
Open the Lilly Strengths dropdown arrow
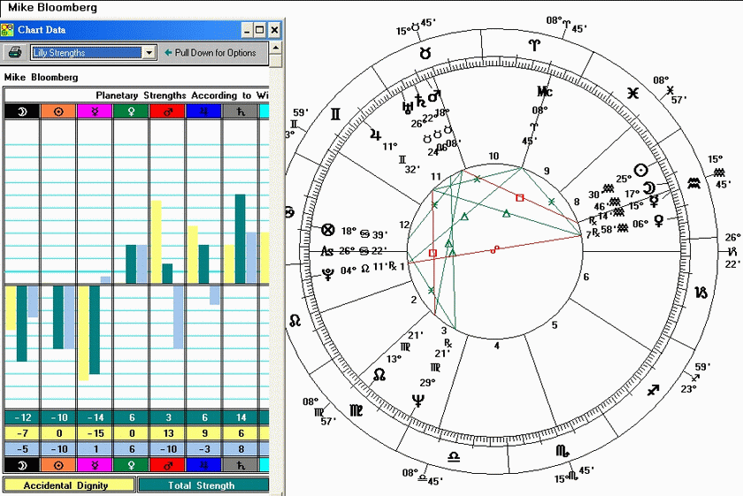point(149,53)
